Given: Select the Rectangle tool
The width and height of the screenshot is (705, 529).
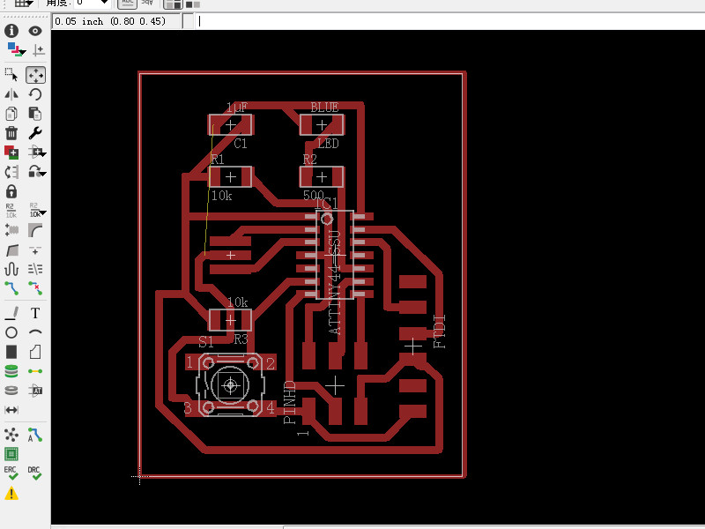Looking at the screenshot, I should click(11, 352).
